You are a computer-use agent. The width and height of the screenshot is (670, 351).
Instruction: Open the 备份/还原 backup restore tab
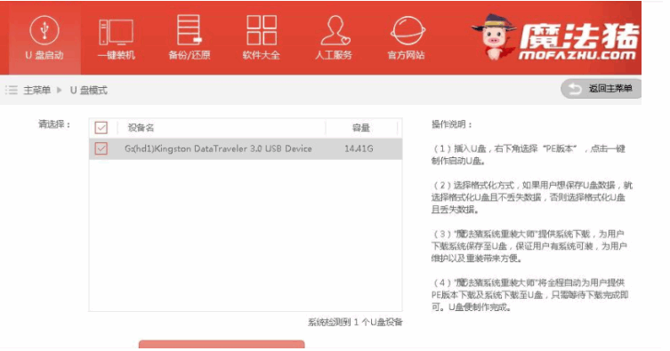[x=189, y=38]
